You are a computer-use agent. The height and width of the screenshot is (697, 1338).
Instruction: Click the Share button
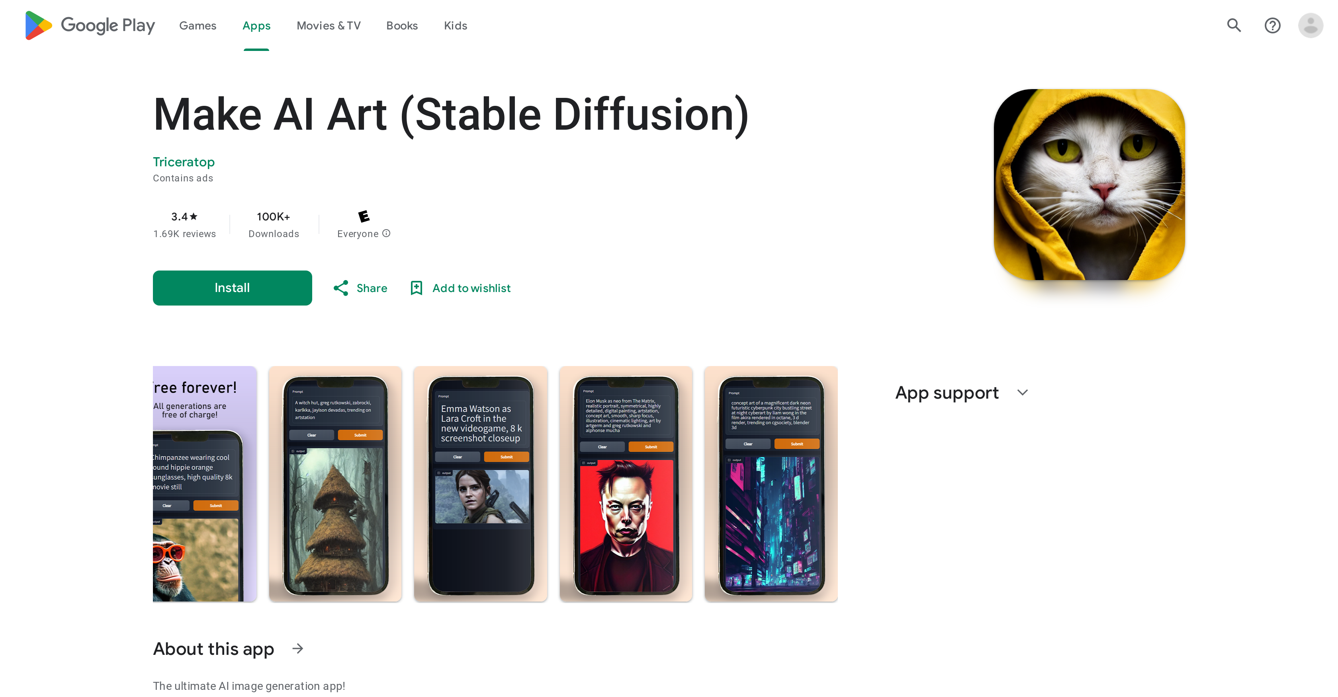pos(360,288)
